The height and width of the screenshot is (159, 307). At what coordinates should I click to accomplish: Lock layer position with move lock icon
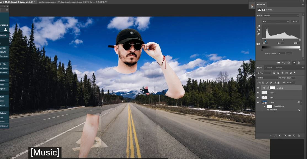pos(271,83)
